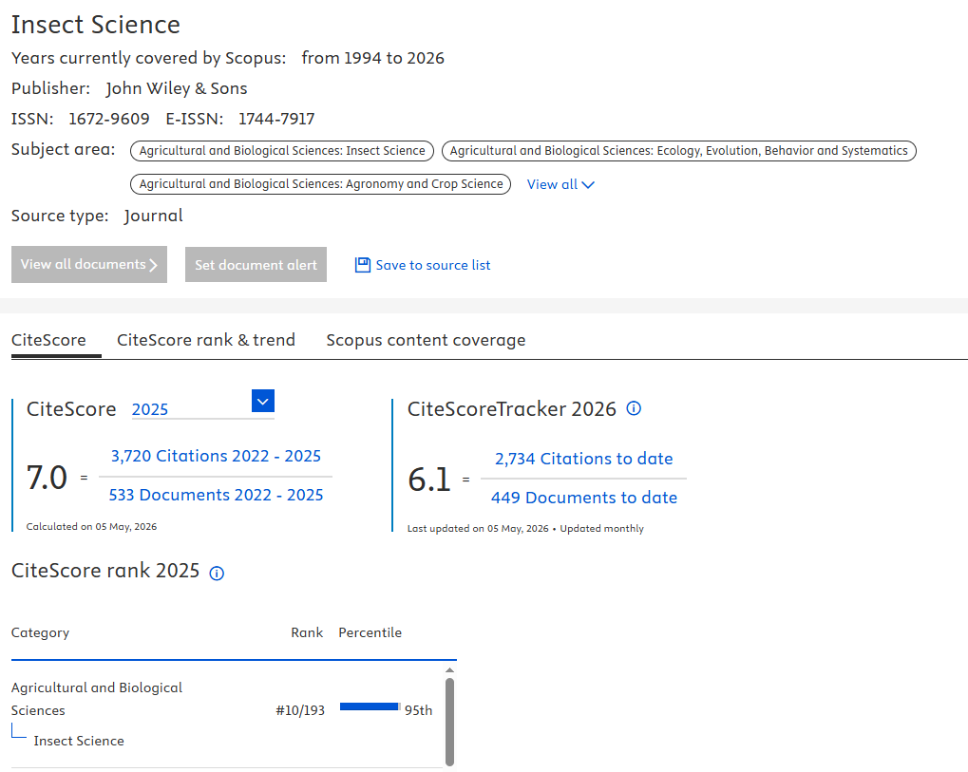
Task: Open 2,734 Citations to date link
Action: (583, 459)
